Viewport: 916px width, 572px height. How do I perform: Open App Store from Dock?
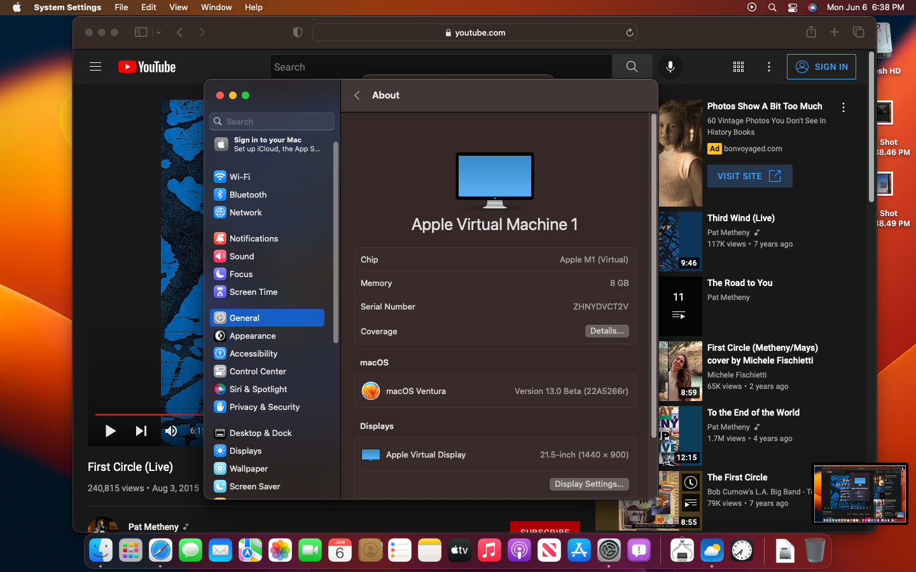click(x=579, y=550)
